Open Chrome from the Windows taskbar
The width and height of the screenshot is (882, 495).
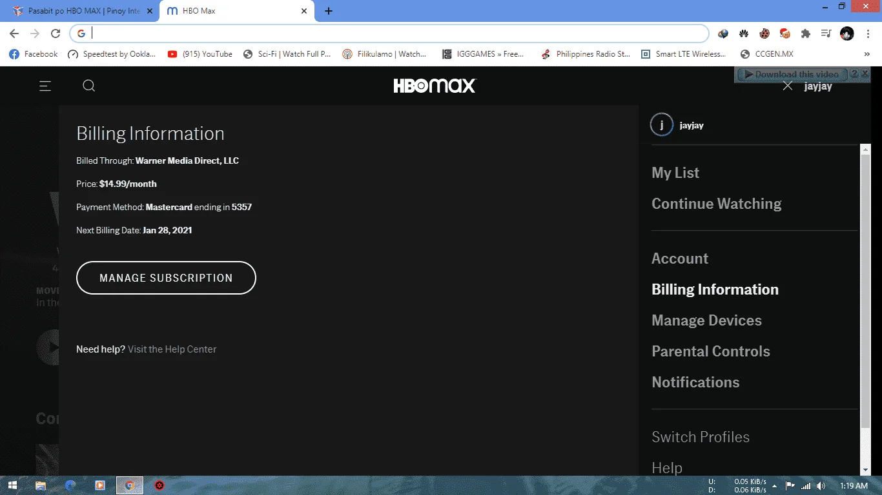[x=130, y=485]
